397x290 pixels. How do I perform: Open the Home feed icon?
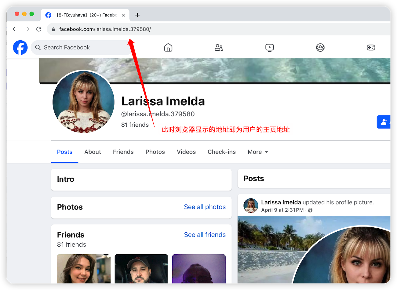168,48
